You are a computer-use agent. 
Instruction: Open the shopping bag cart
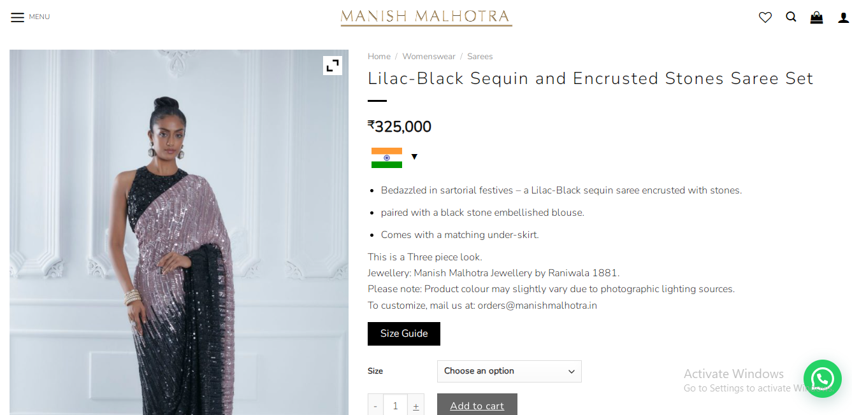pyautogui.click(x=816, y=18)
